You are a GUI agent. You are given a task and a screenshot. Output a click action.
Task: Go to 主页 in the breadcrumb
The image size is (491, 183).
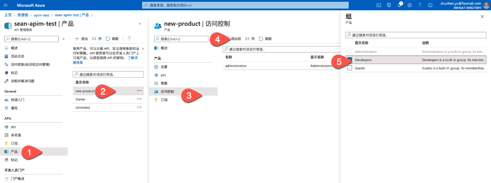8,15
